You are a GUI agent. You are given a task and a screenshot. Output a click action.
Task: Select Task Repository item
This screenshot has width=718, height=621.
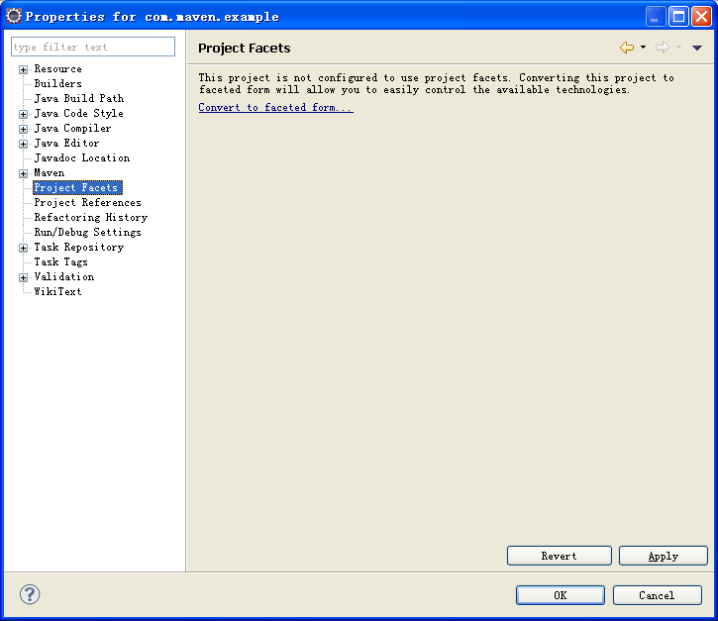(x=79, y=247)
